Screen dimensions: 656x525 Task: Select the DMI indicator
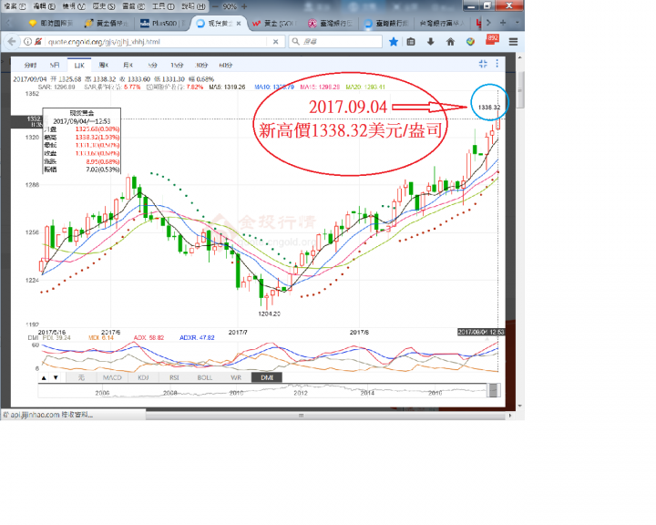[267, 377]
